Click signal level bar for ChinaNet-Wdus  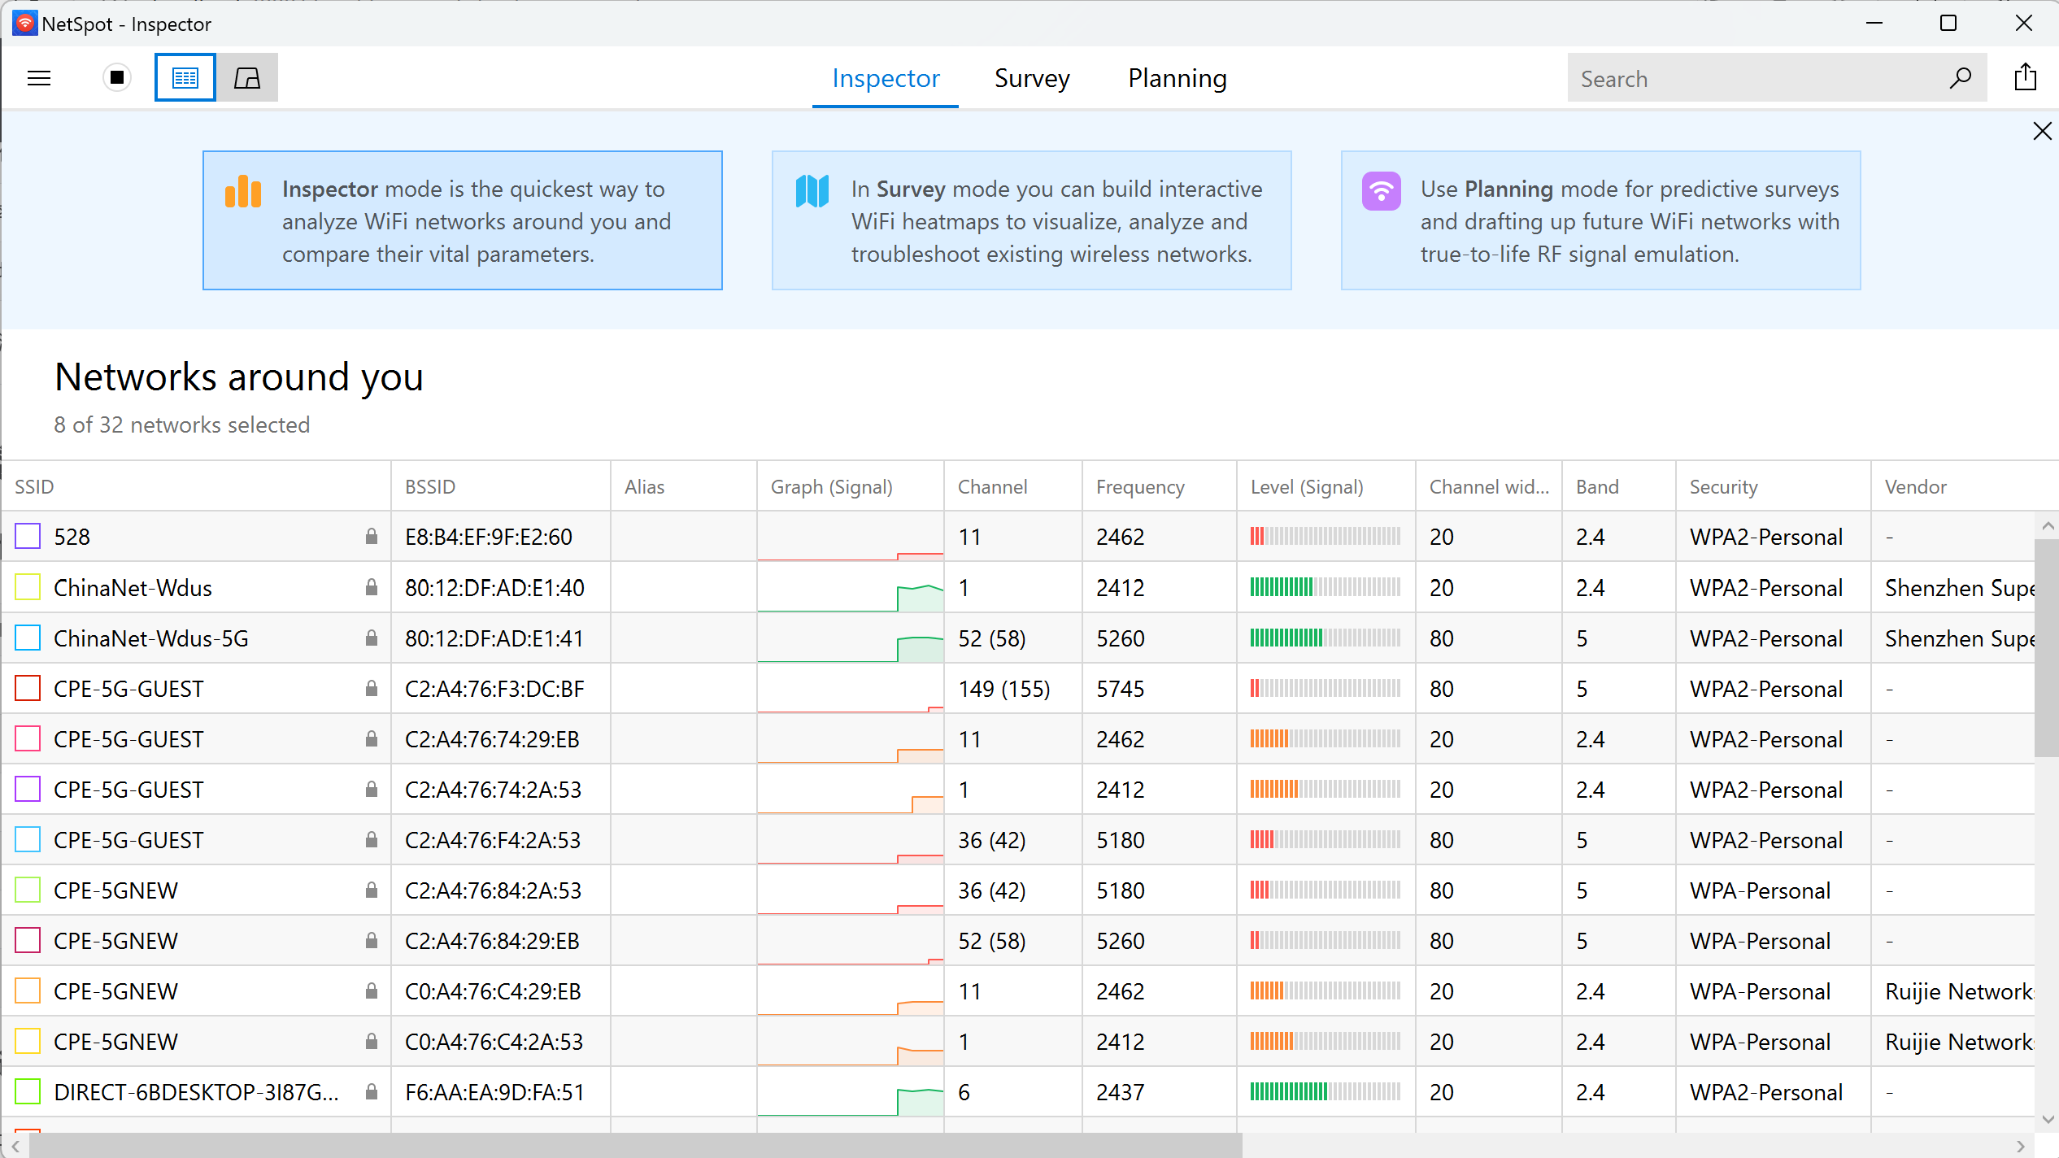(1326, 586)
